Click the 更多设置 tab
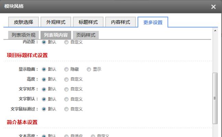Image resolution: width=222 pixels, height=137 pixels. (153, 22)
